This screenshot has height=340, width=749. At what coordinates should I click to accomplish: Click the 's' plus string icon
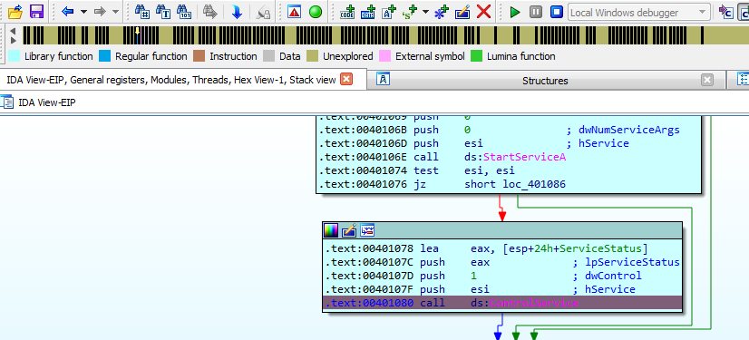411,12
